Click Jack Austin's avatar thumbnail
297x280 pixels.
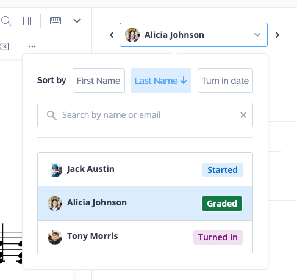[55, 170]
